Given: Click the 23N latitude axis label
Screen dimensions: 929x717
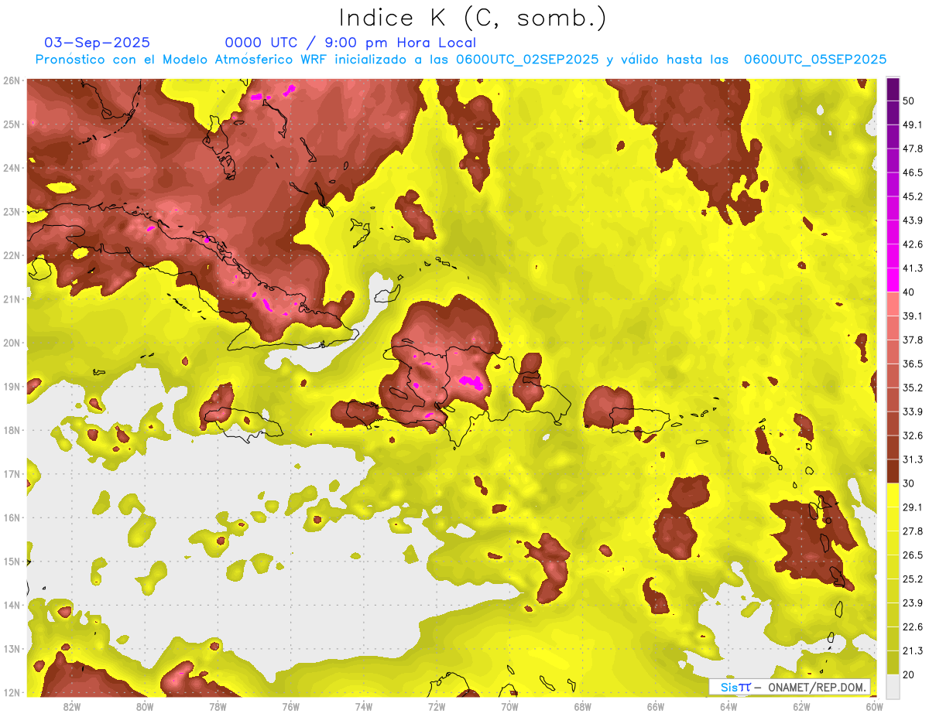Looking at the screenshot, I should point(11,211).
